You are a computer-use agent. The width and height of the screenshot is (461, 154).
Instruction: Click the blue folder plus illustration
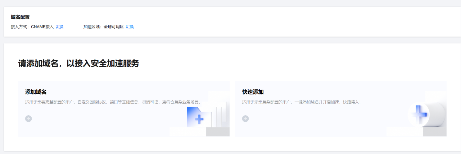198,117
